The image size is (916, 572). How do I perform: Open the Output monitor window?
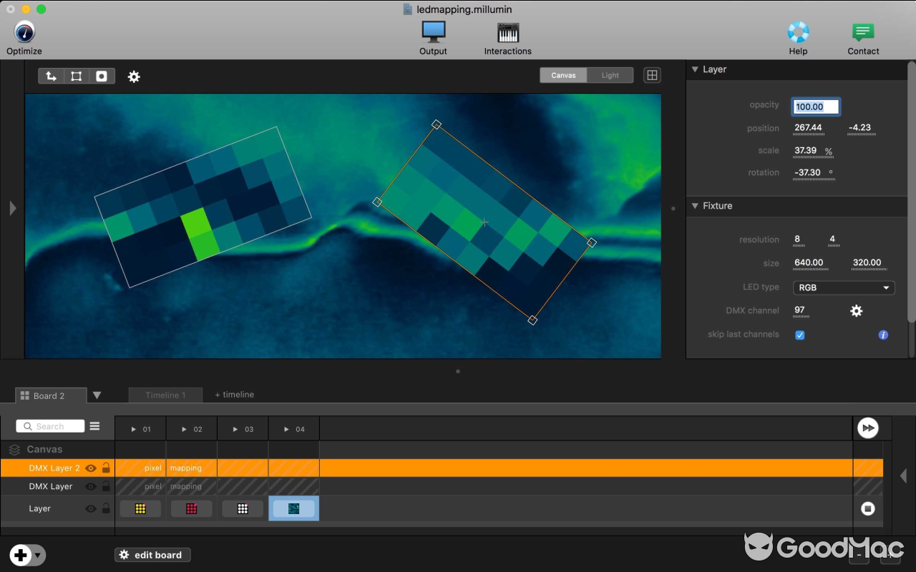(x=433, y=32)
